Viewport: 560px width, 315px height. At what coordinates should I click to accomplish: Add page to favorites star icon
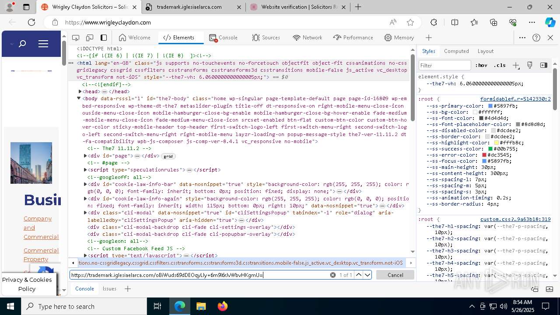point(410,22)
